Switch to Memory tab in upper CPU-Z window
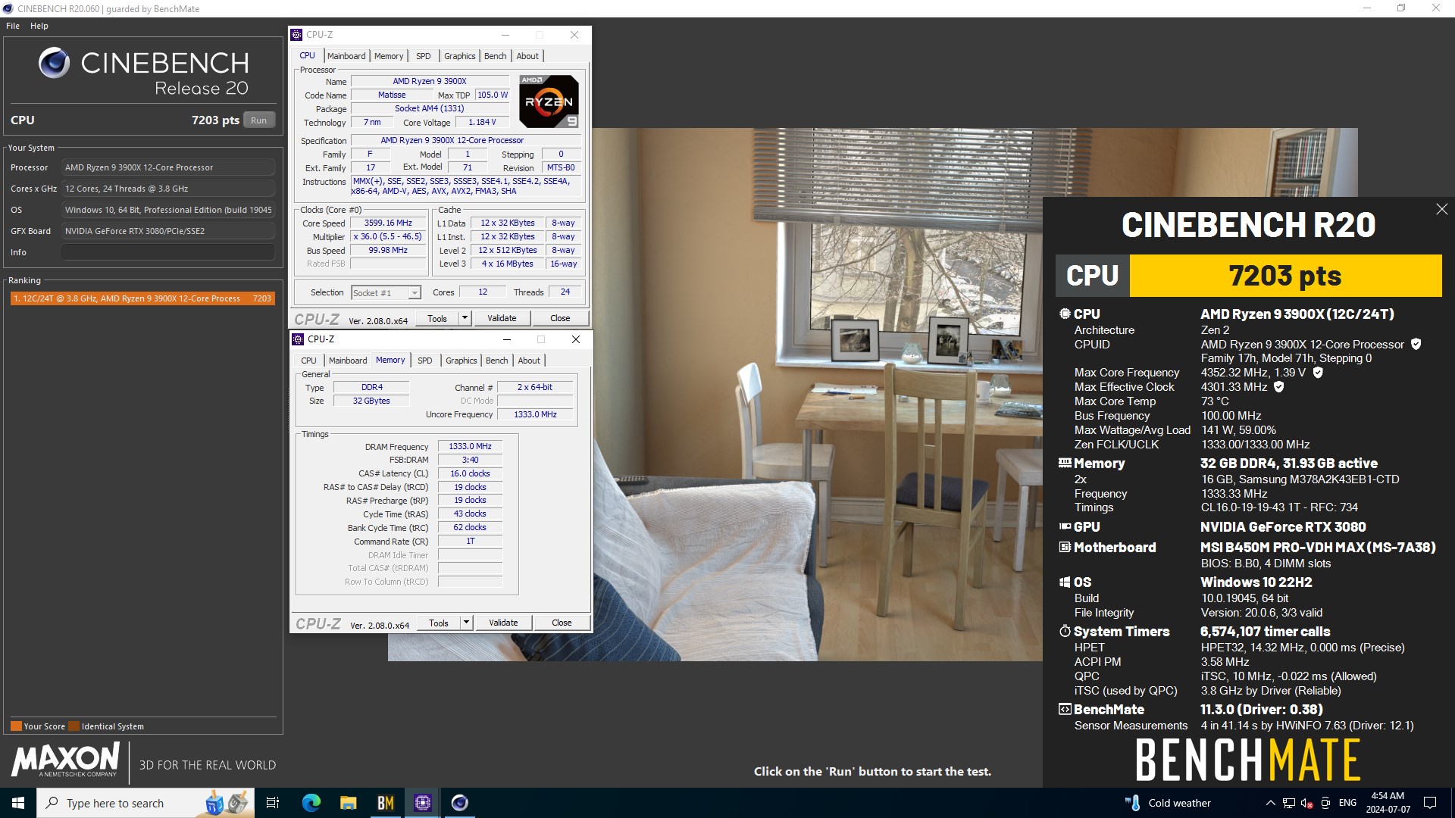Screen dimensions: 1455x818 (x=389, y=56)
